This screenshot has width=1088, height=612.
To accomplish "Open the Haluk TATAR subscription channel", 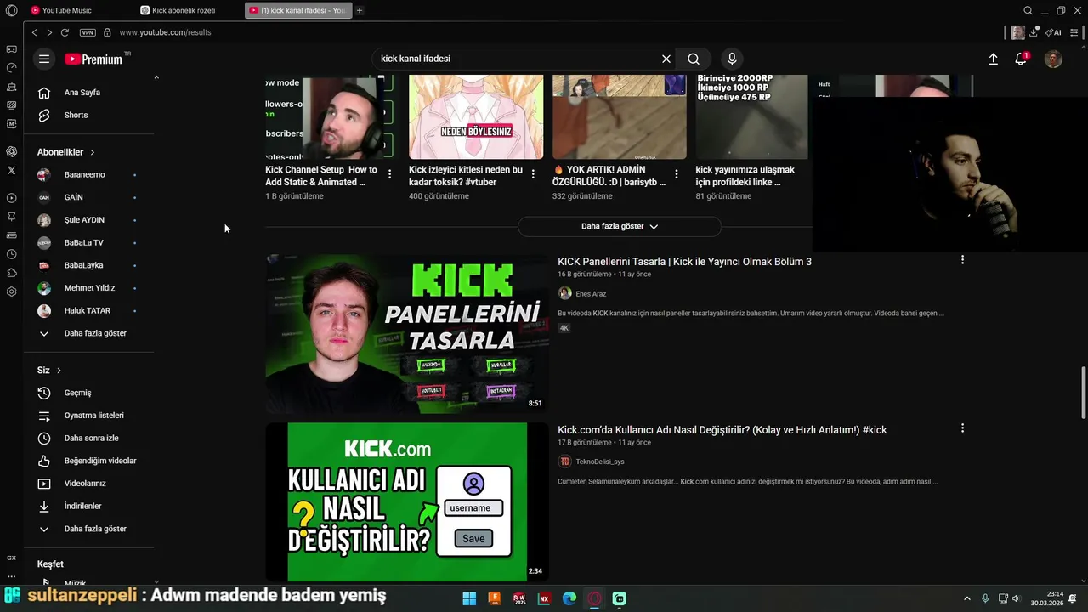I will [89, 310].
